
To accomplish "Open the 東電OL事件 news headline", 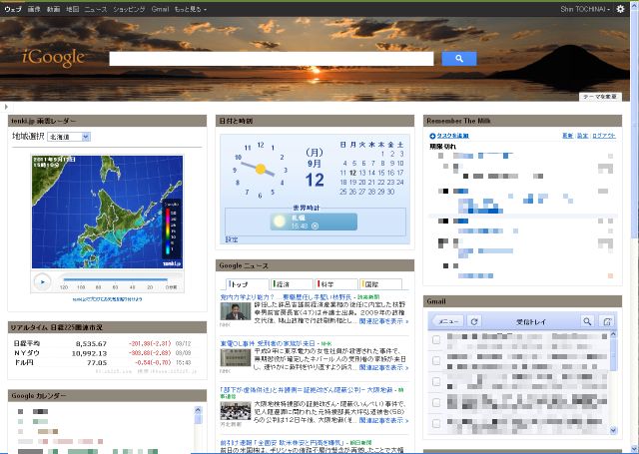I will pyautogui.click(x=268, y=343).
